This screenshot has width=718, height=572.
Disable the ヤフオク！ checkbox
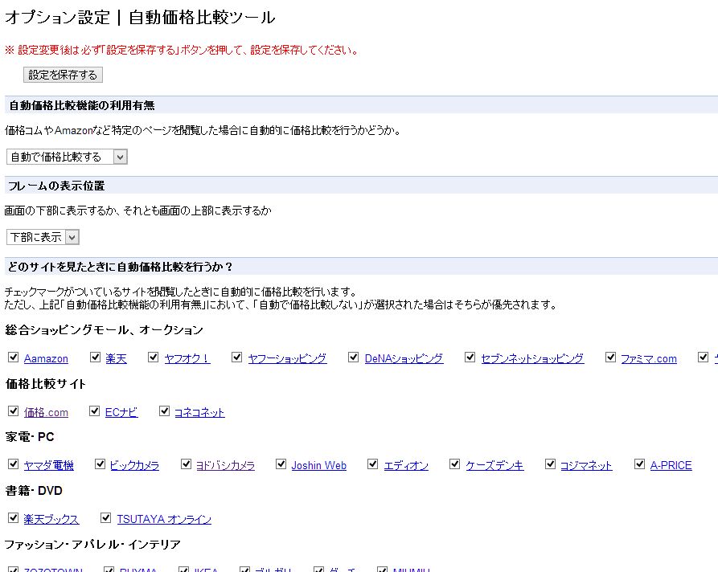click(154, 357)
